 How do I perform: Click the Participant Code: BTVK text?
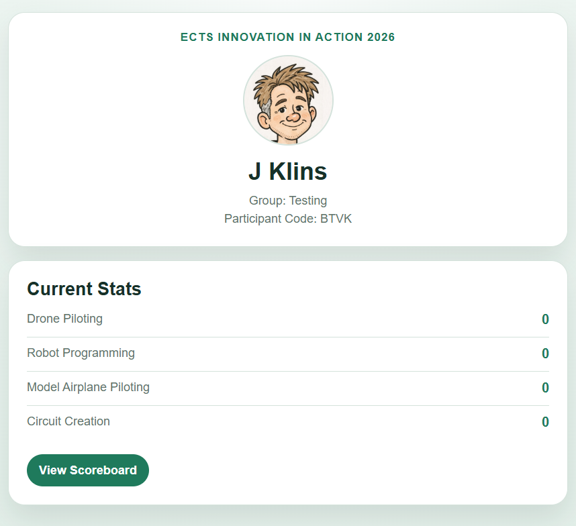288,219
